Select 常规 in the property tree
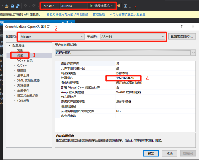 click(20, 50)
